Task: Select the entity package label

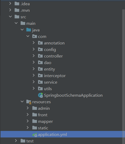Action: coord(49,69)
